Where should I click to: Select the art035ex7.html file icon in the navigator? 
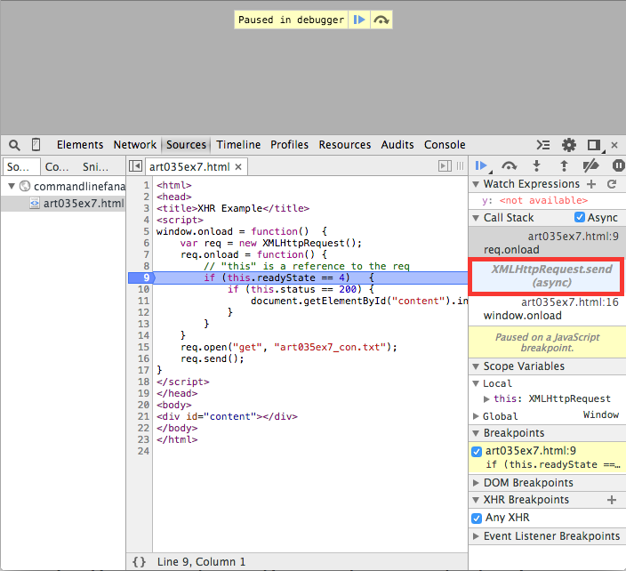35,204
